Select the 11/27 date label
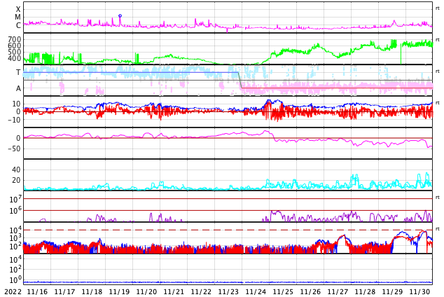The height and width of the screenshot is (297, 444). pyautogui.click(x=338, y=292)
